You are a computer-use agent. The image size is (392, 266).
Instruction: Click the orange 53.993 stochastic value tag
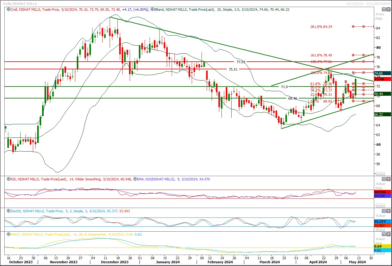click(382, 226)
